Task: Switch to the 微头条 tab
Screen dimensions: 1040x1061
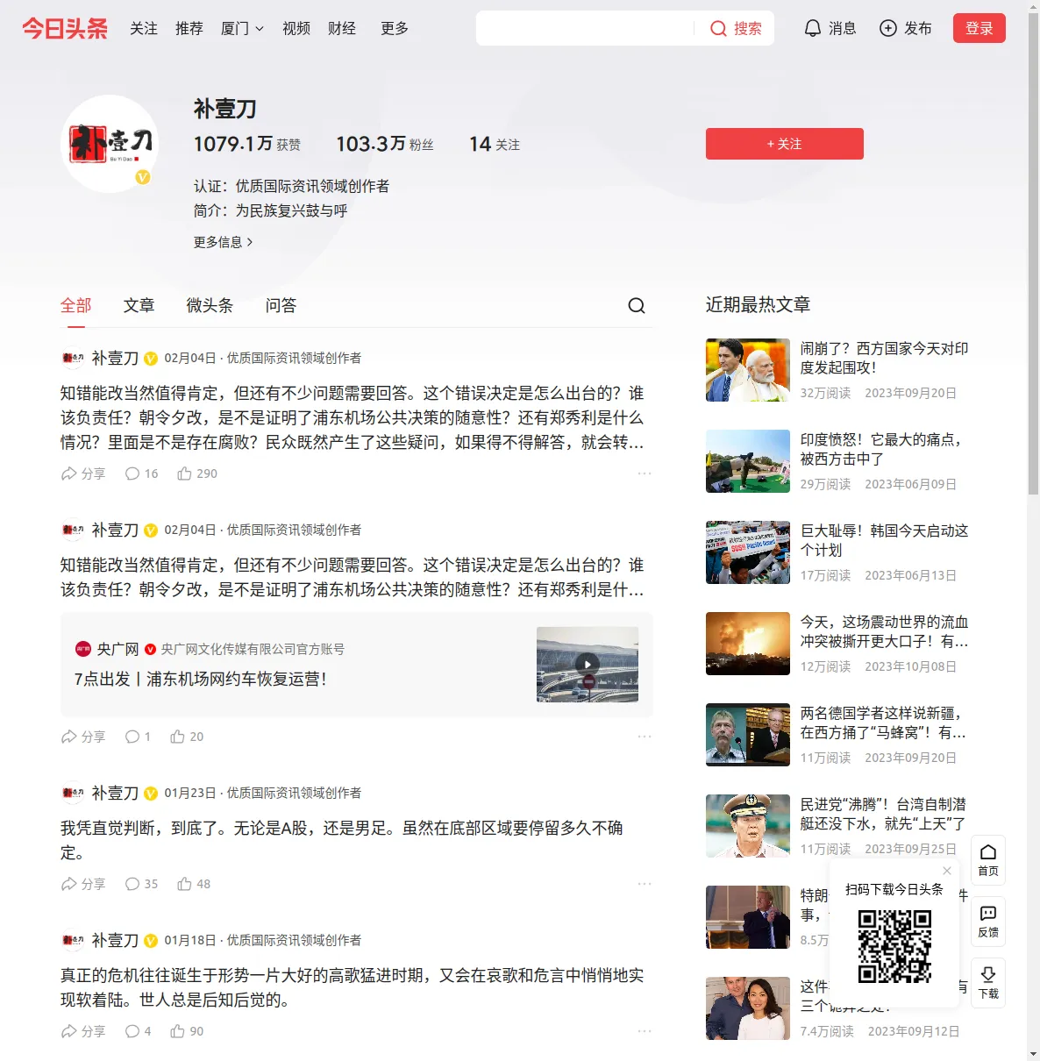Action: coord(210,305)
